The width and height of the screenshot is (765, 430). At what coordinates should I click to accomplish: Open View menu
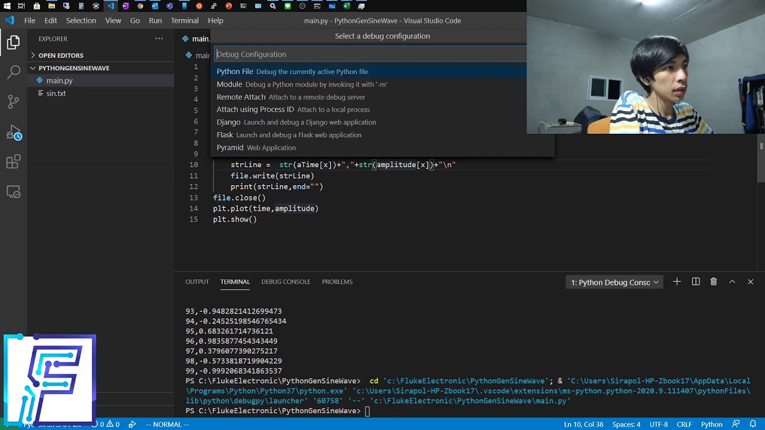tap(113, 20)
